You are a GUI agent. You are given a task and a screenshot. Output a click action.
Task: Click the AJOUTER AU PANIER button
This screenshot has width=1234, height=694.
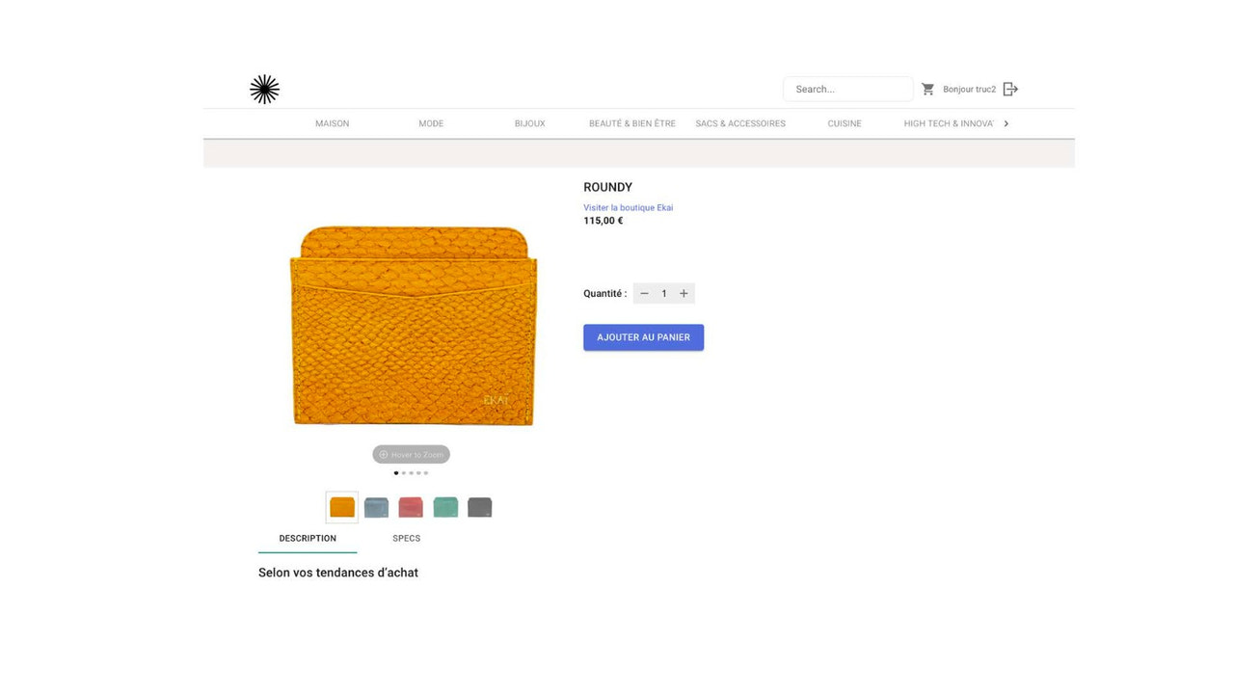click(643, 336)
